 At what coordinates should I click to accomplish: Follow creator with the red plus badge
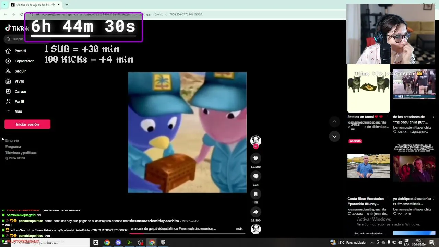[x=256, y=146]
